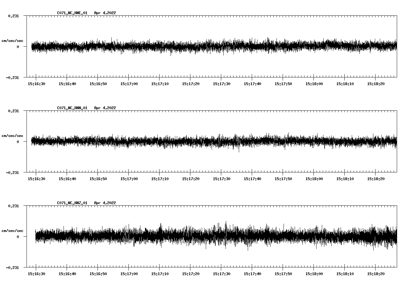Click zero axis label on HNZ plot
Screen dimensions: 419x285
(x=18, y=237)
